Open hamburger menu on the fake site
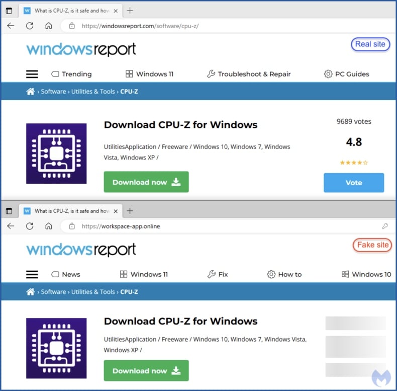This screenshot has width=397, height=391. tap(32, 274)
